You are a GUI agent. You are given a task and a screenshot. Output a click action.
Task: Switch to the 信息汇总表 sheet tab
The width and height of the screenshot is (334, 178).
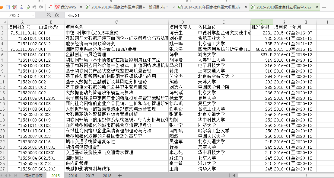click(x=33, y=176)
